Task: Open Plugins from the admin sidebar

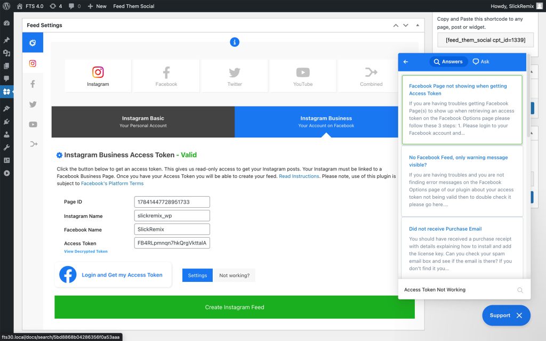Action: pyautogui.click(x=6, y=121)
